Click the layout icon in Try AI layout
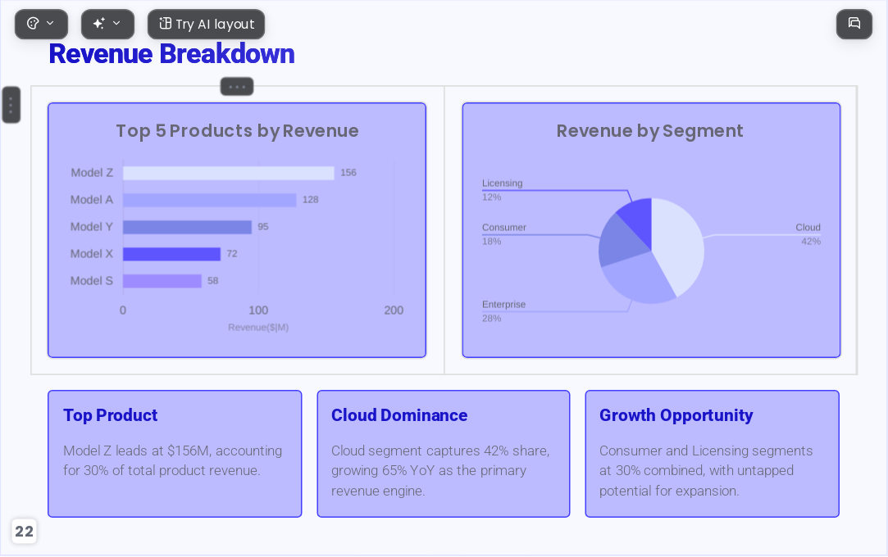Screen dimensions: 888x557 165,24
